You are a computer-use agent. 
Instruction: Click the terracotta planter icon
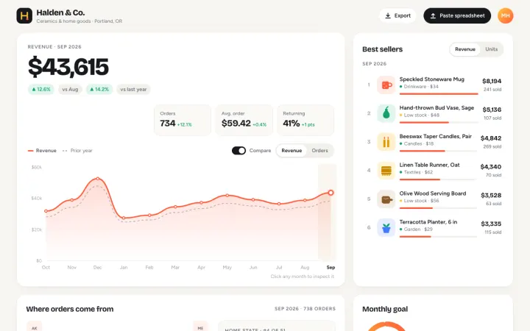click(x=386, y=227)
